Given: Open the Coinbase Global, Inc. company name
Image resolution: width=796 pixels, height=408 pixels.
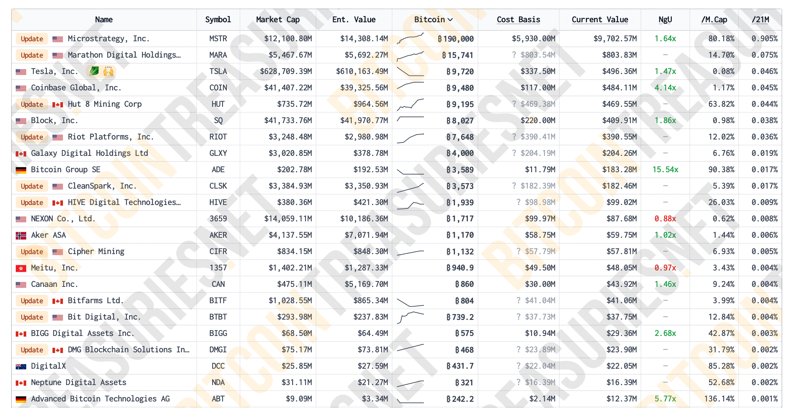Looking at the screenshot, I should coord(76,88).
